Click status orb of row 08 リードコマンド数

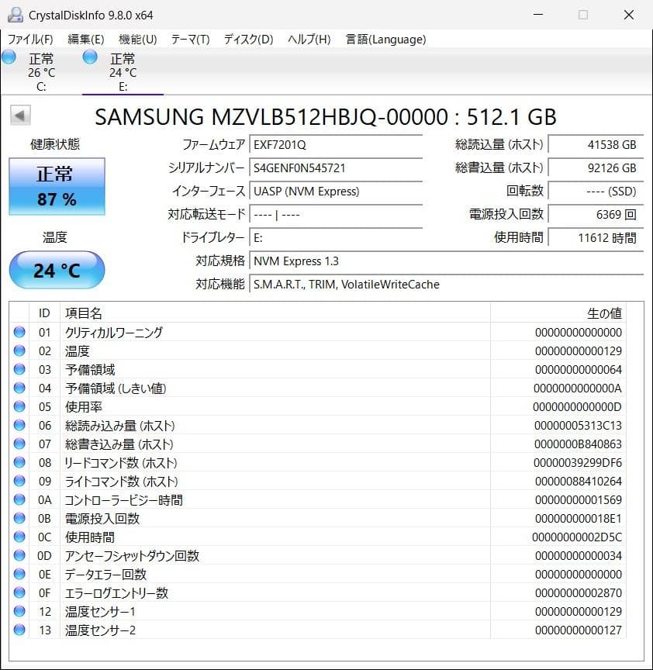(19, 462)
